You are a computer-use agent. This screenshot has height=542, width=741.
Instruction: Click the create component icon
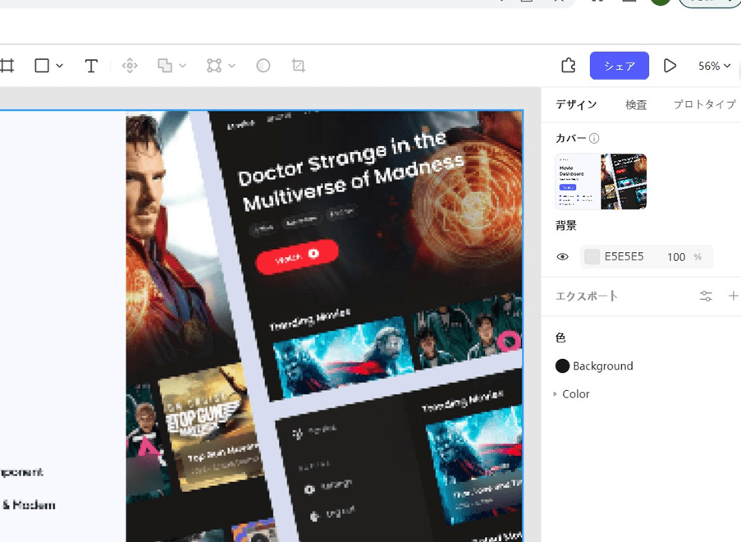(130, 66)
